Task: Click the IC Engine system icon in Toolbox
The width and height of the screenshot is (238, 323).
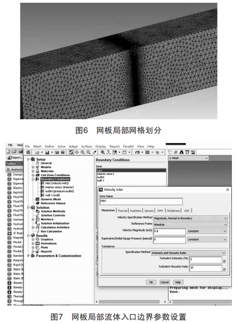Action: click(x=9, y=233)
